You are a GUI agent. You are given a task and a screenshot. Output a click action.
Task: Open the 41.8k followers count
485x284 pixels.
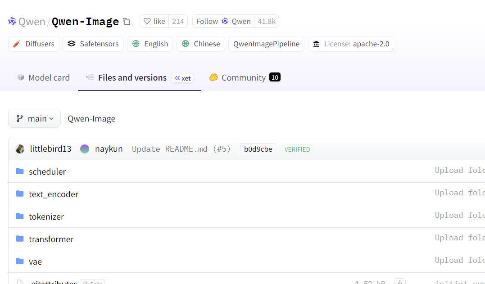pyautogui.click(x=267, y=21)
